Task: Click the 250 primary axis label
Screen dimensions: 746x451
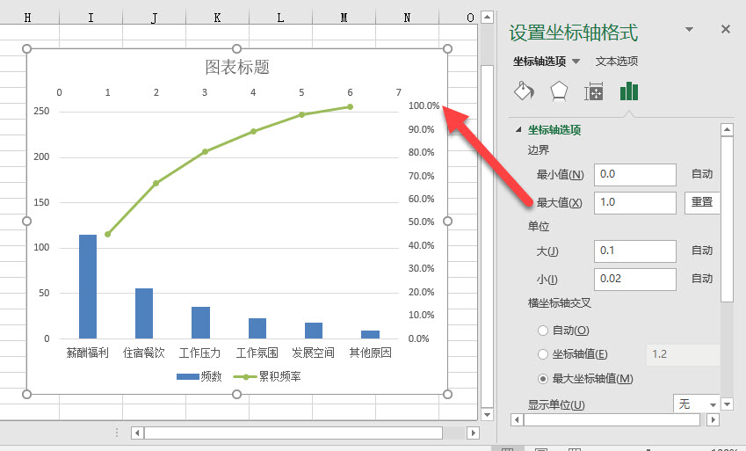Action: tap(41, 111)
